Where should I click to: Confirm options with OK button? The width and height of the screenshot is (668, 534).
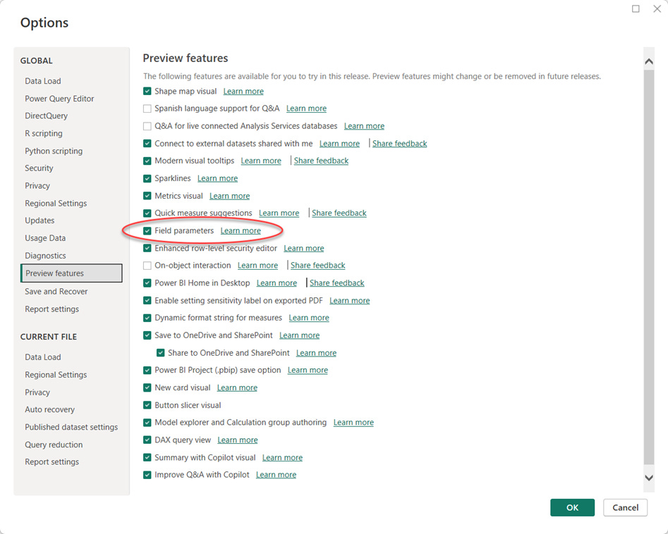(572, 507)
